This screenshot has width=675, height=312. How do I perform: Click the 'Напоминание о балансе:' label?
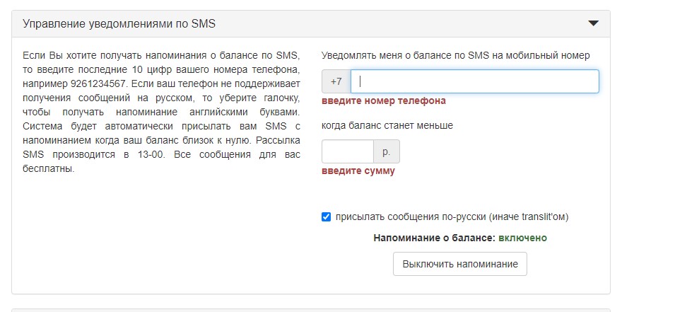434,238
